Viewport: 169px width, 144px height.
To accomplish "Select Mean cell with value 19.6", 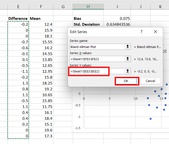I will 41,130.
